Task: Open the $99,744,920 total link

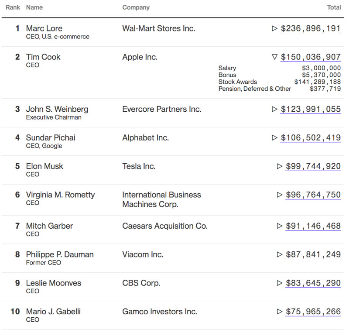Action: tap(313, 166)
